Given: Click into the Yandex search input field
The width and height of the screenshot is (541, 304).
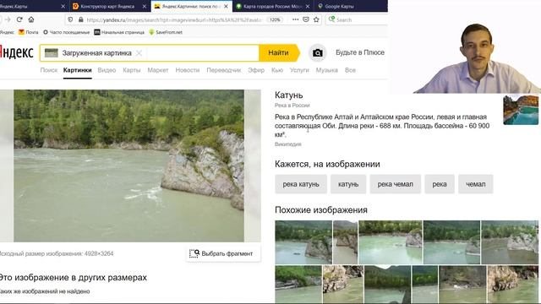Looking at the screenshot, I should coord(202,52).
